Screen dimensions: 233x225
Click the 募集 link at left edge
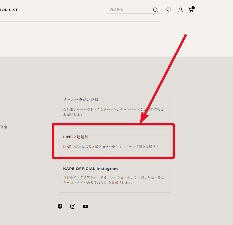[4, 127]
